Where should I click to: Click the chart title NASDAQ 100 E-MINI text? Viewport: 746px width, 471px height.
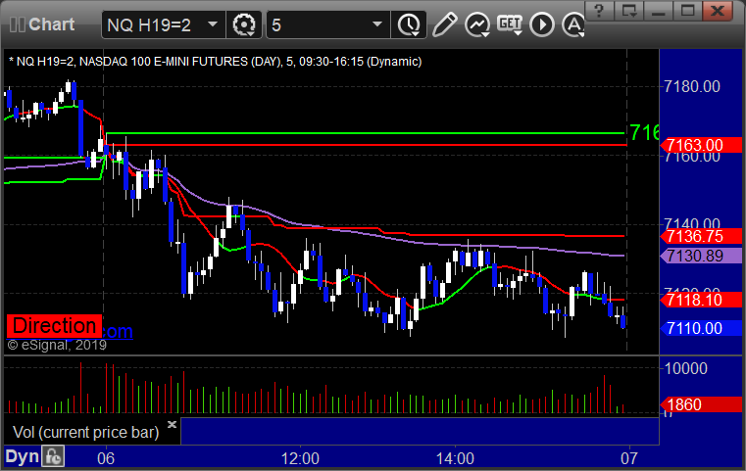(x=163, y=62)
